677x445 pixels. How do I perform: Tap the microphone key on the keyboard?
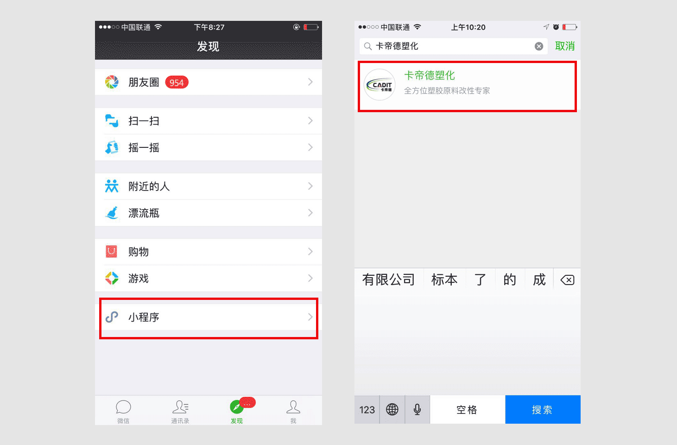click(x=418, y=409)
